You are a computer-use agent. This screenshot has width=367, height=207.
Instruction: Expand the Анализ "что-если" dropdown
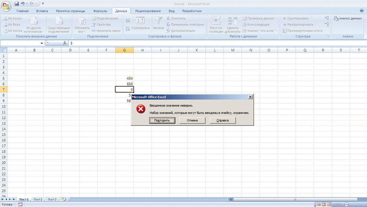[x=260, y=31]
